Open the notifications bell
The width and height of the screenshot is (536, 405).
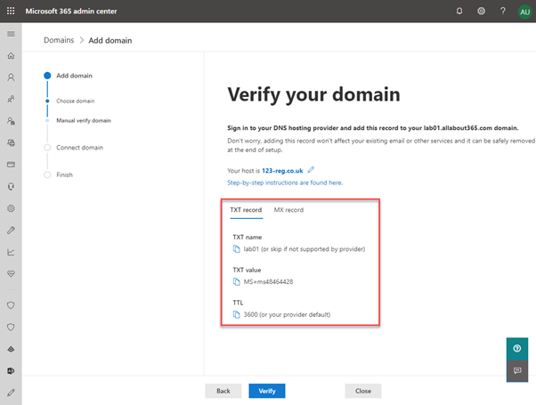point(459,11)
